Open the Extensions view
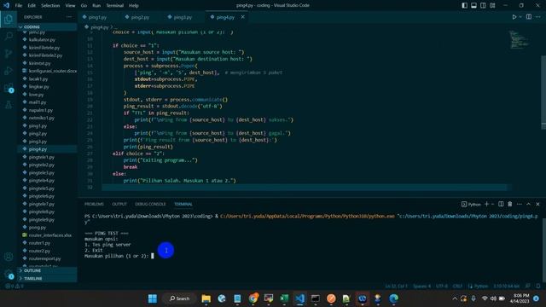This screenshot has height=307, width=546. tap(9, 88)
